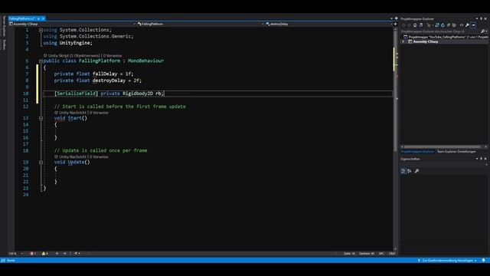Viewport: 490px width, 276px height.
Task: Refresh the Projektmappen-Explorer
Action: pyautogui.click(x=443, y=25)
